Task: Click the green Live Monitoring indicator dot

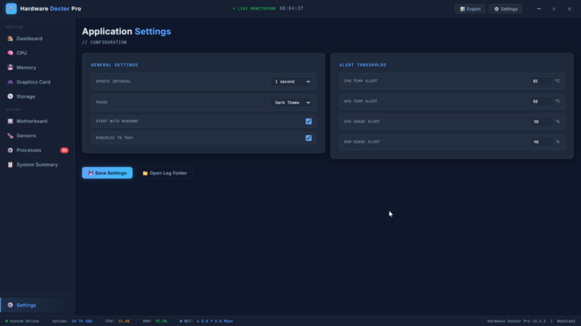Action: click(x=234, y=8)
